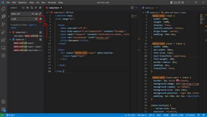Open the Search view in activity bar
This screenshot has width=207, height=117.
click(3, 16)
